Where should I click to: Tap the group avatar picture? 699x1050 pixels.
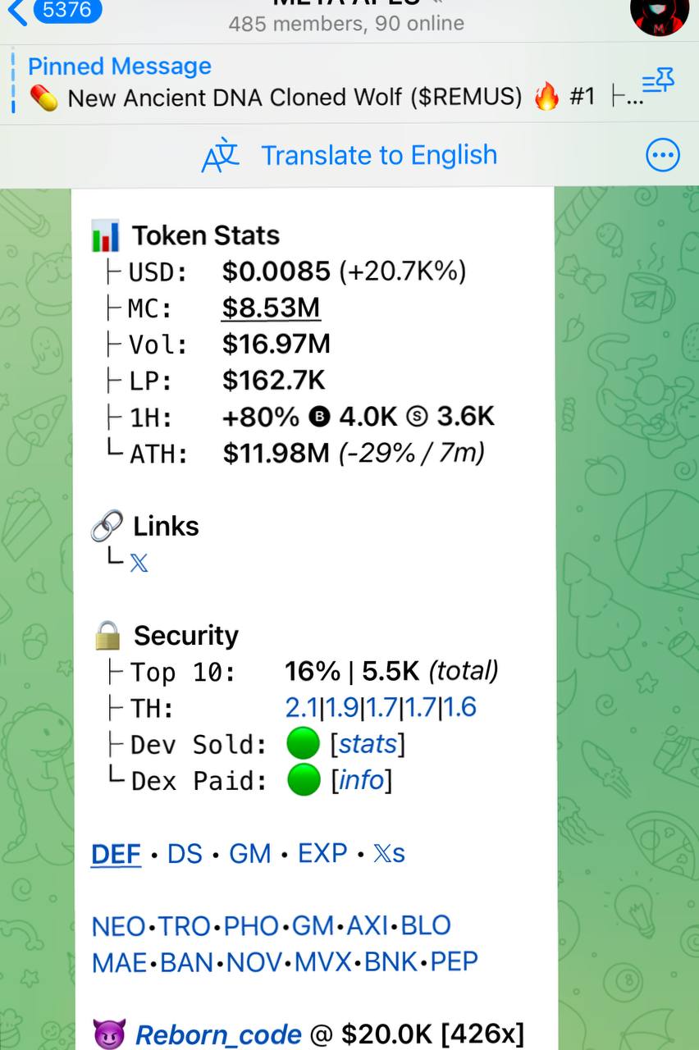point(660,15)
